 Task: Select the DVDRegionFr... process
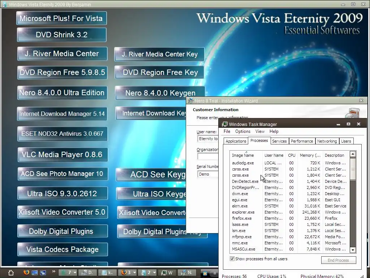289,188
